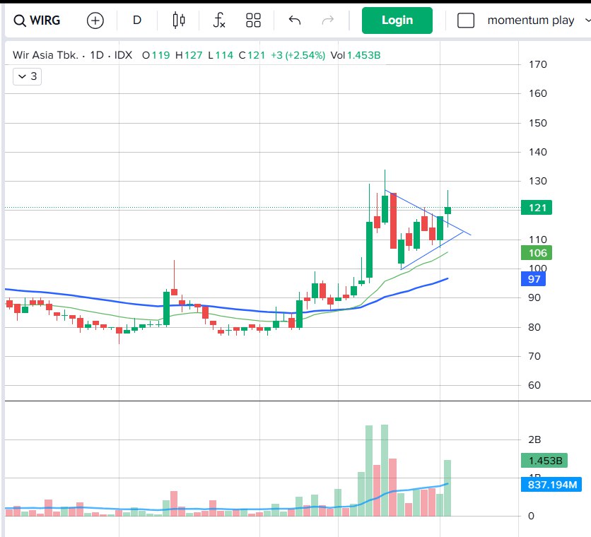Open the indicators fx menu
The image size is (591, 537).
[x=219, y=20]
